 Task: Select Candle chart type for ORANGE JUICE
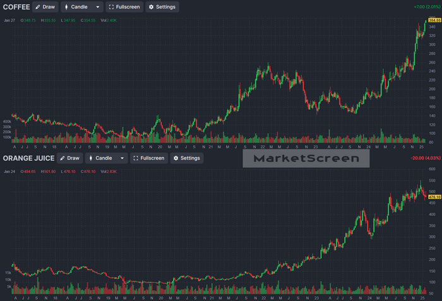(x=100, y=158)
